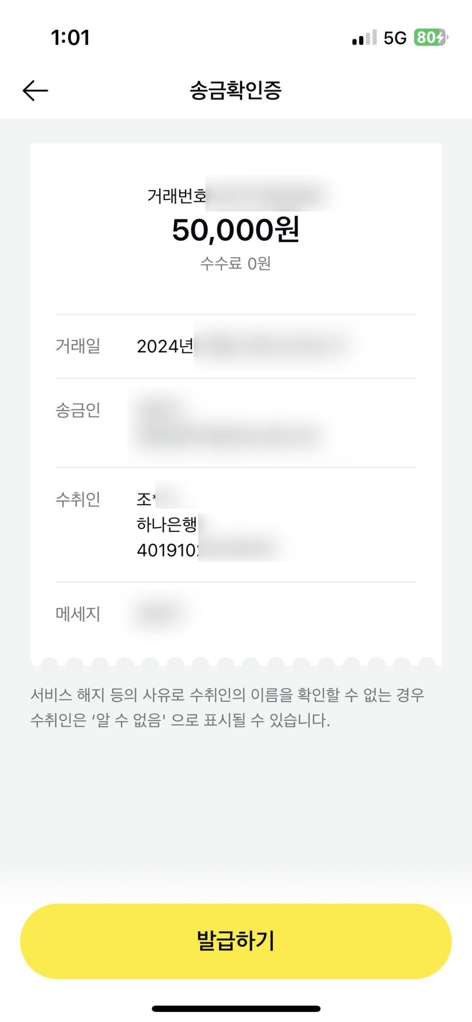Tap the battery indicator in status bar
This screenshot has width=472, height=1022.
tap(430, 37)
